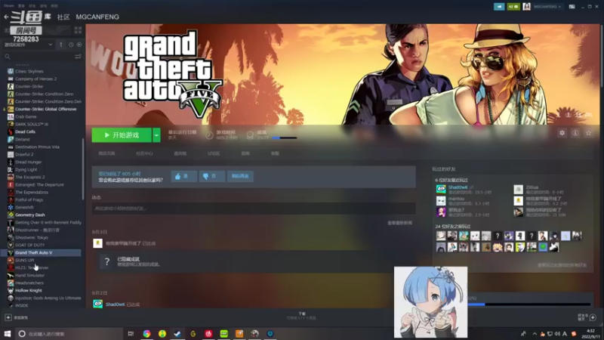Click the Crab Game icon

[x=11, y=117]
